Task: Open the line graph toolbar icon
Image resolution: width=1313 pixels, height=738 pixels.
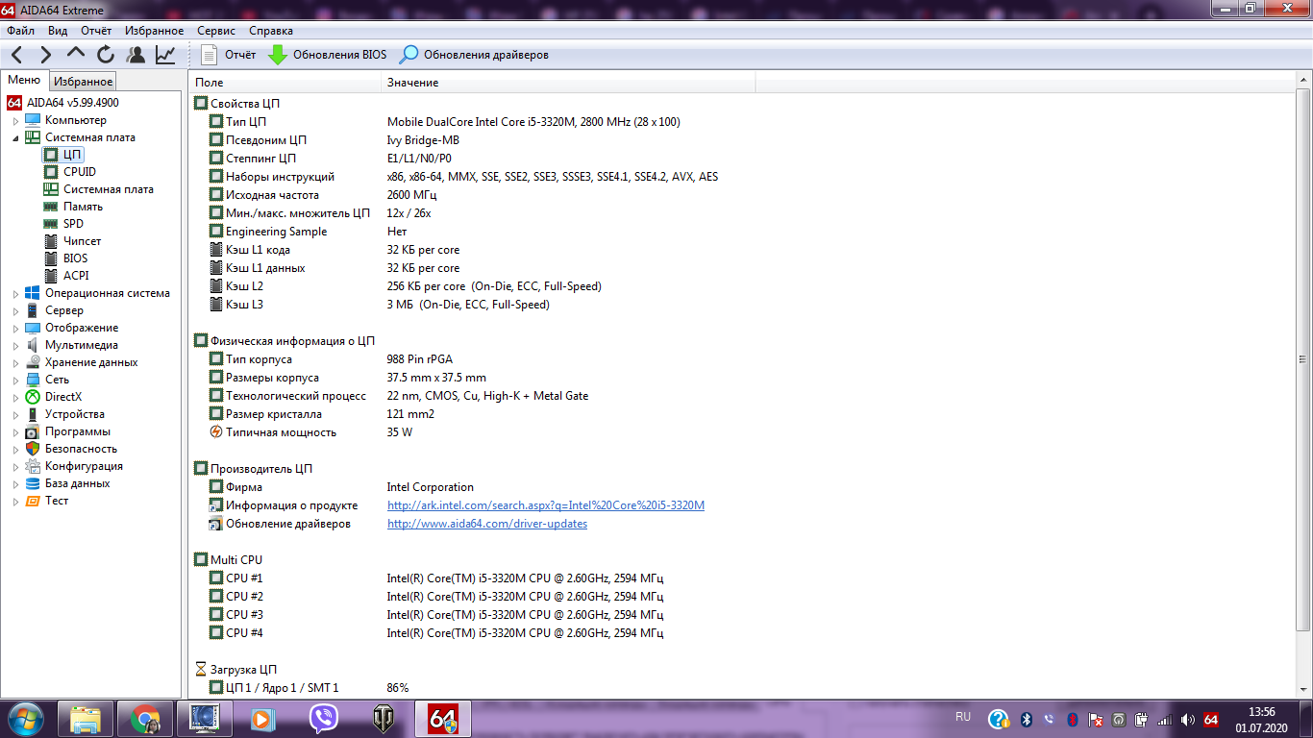Action: click(x=165, y=55)
